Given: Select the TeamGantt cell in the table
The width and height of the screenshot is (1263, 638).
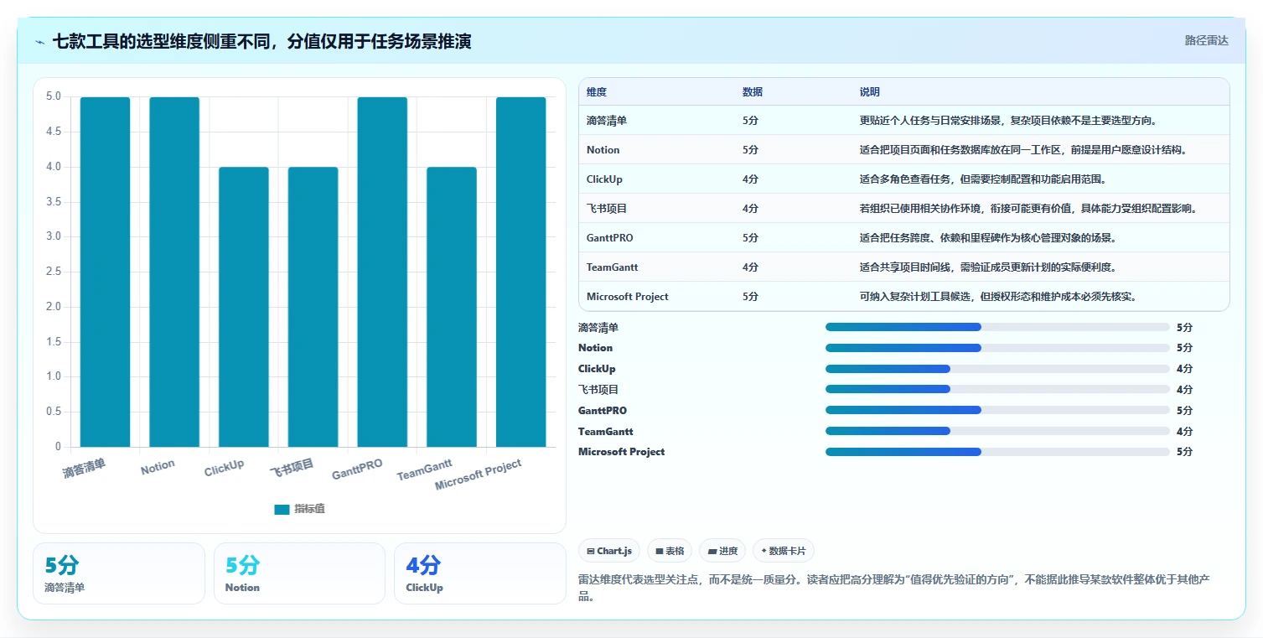Looking at the screenshot, I should 613,267.
